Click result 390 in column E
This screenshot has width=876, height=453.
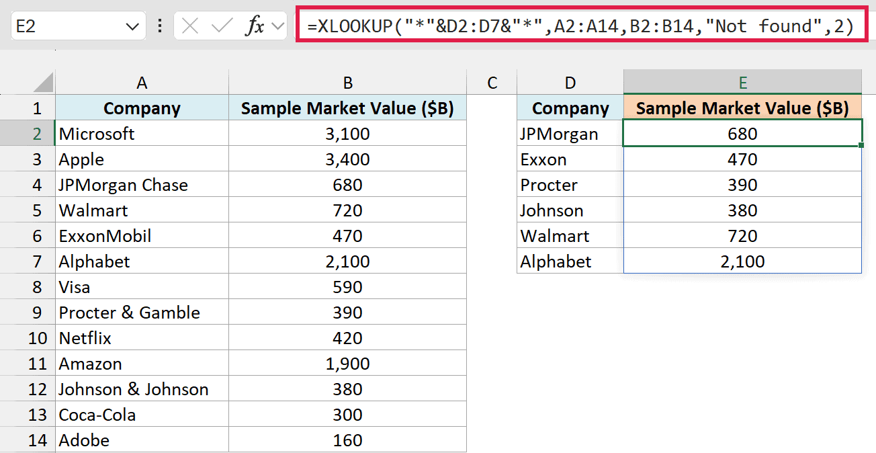tap(742, 185)
